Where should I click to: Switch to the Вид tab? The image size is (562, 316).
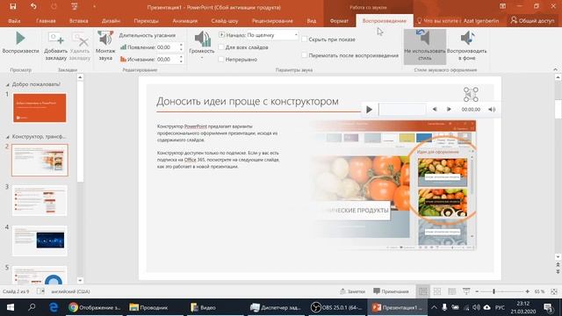coord(312,21)
